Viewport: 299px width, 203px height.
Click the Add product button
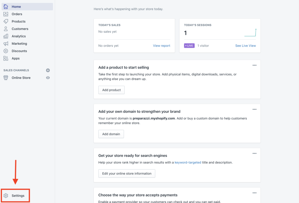pos(112,90)
